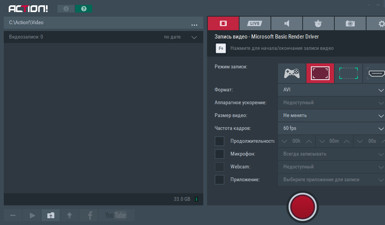The height and width of the screenshot is (225, 385).
Task: Open the screenshot camera tab
Action: pos(350,23)
